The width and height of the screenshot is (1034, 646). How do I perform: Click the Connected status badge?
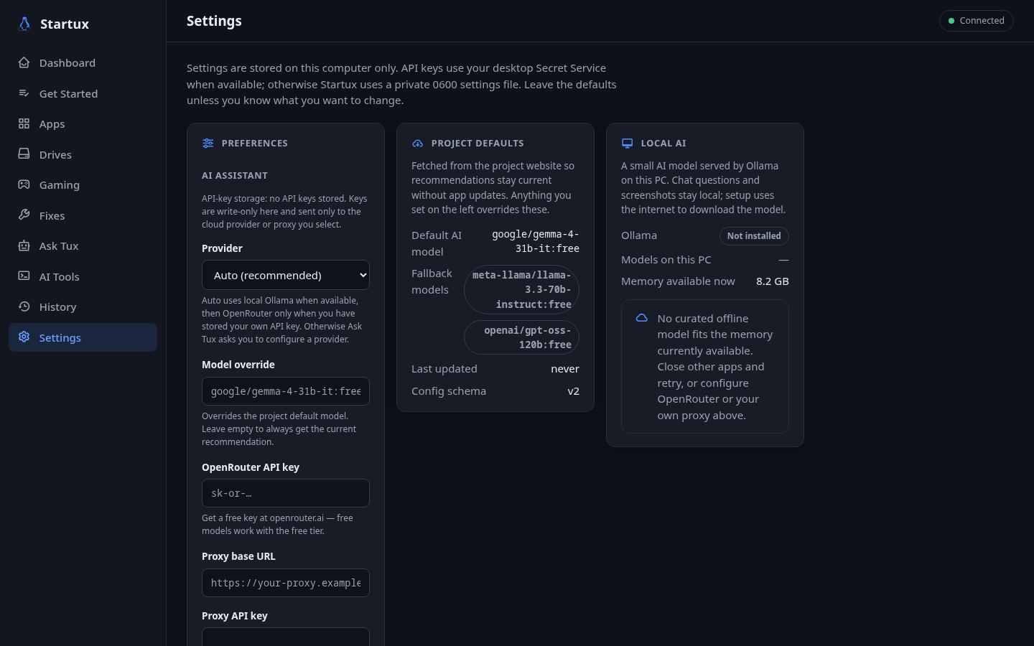[977, 21]
